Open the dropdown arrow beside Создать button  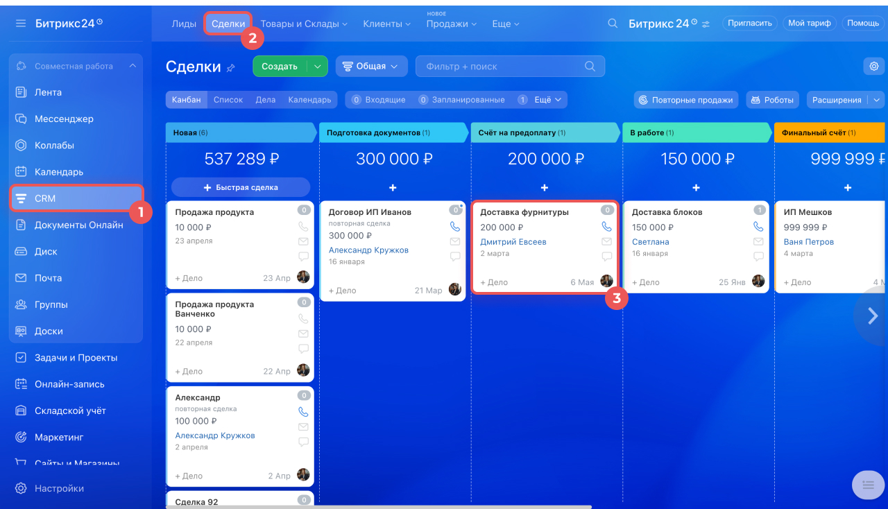coord(317,66)
